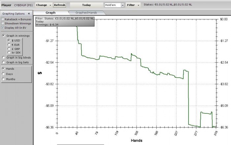Select Graph in big blinds option
This screenshot has height=145, width=231.
3,58
